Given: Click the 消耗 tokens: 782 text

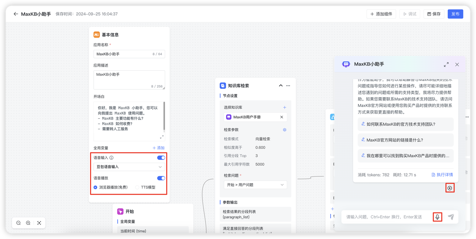Looking at the screenshot, I should [374, 175].
